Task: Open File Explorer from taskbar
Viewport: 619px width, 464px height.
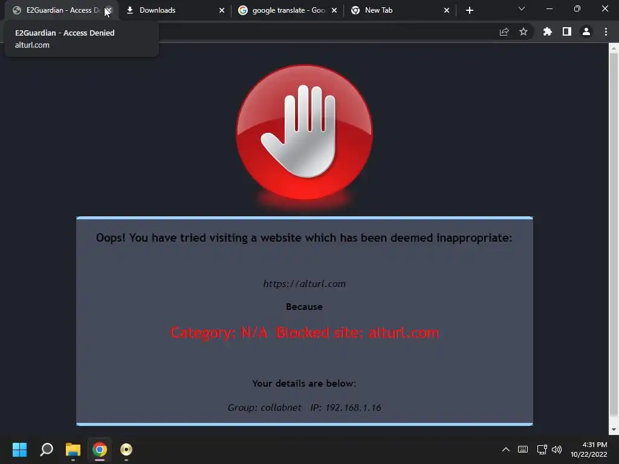Action: point(73,449)
